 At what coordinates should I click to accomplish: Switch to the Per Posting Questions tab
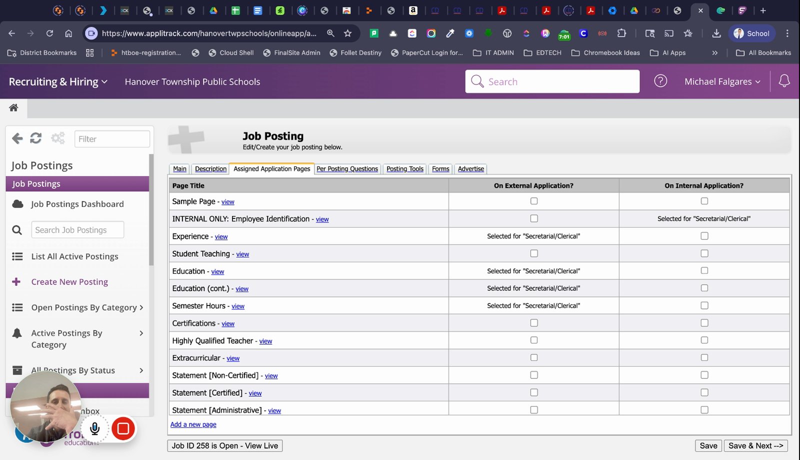[x=347, y=169]
